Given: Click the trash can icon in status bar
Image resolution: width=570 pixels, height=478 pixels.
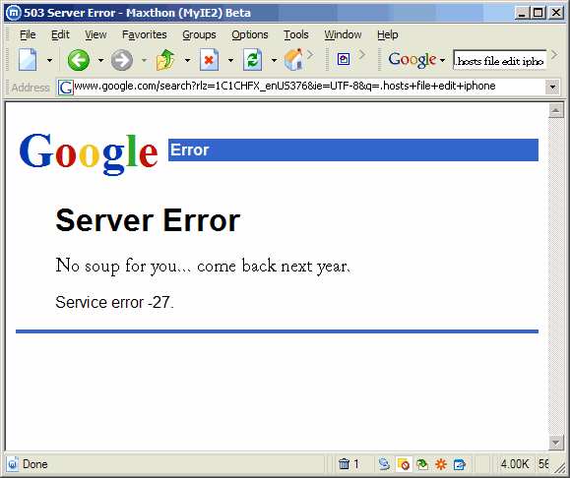Looking at the screenshot, I should pyautogui.click(x=344, y=464).
